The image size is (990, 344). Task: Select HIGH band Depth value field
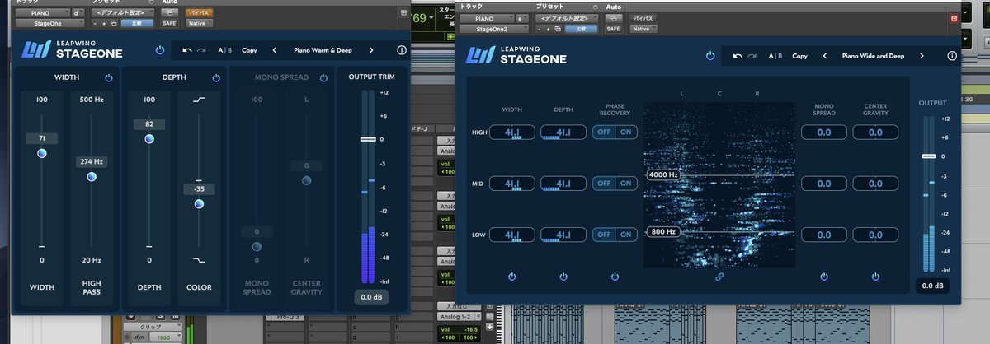point(563,132)
